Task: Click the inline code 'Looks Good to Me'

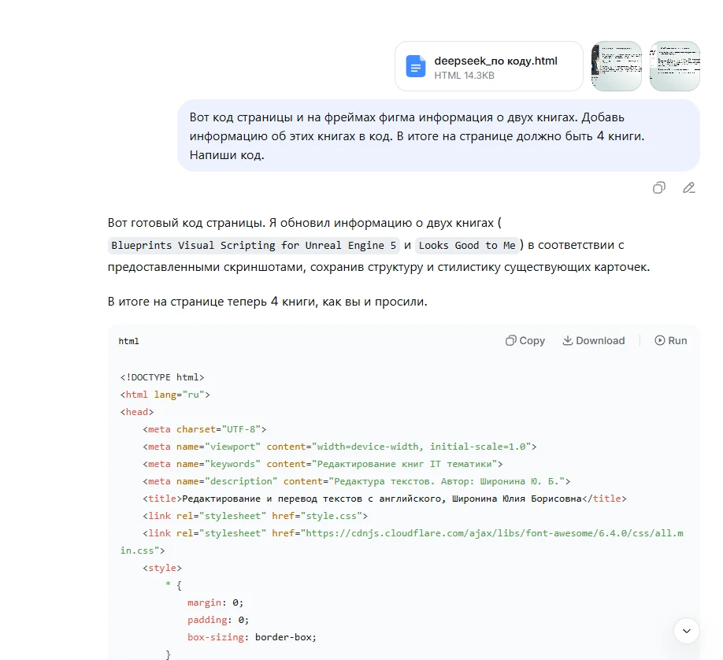Action: pos(467,246)
